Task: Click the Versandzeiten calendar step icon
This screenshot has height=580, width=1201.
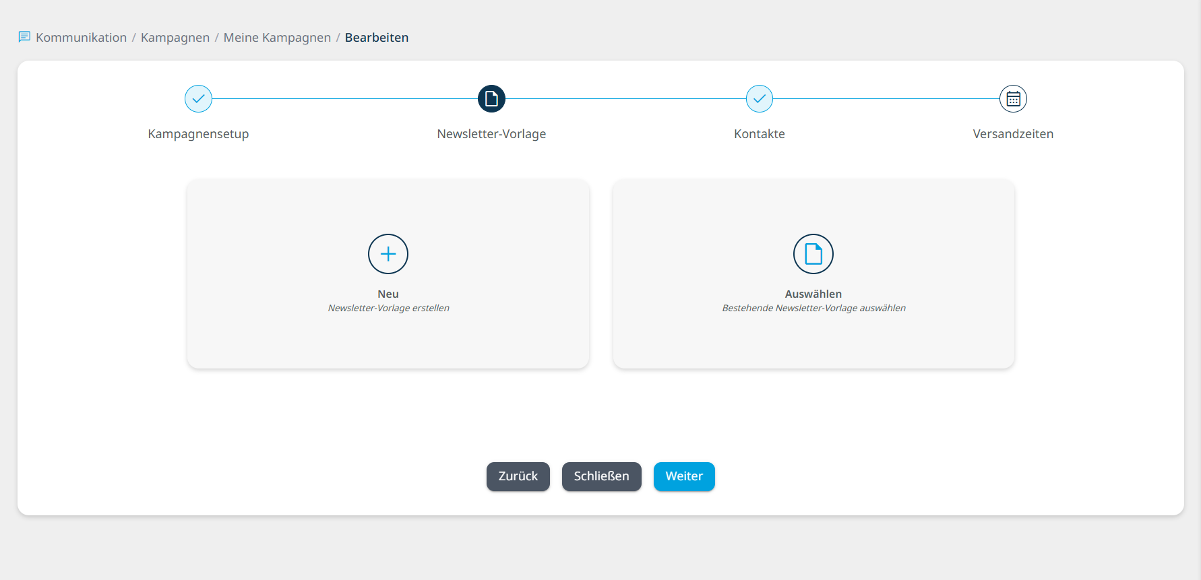Action: click(1013, 99)
